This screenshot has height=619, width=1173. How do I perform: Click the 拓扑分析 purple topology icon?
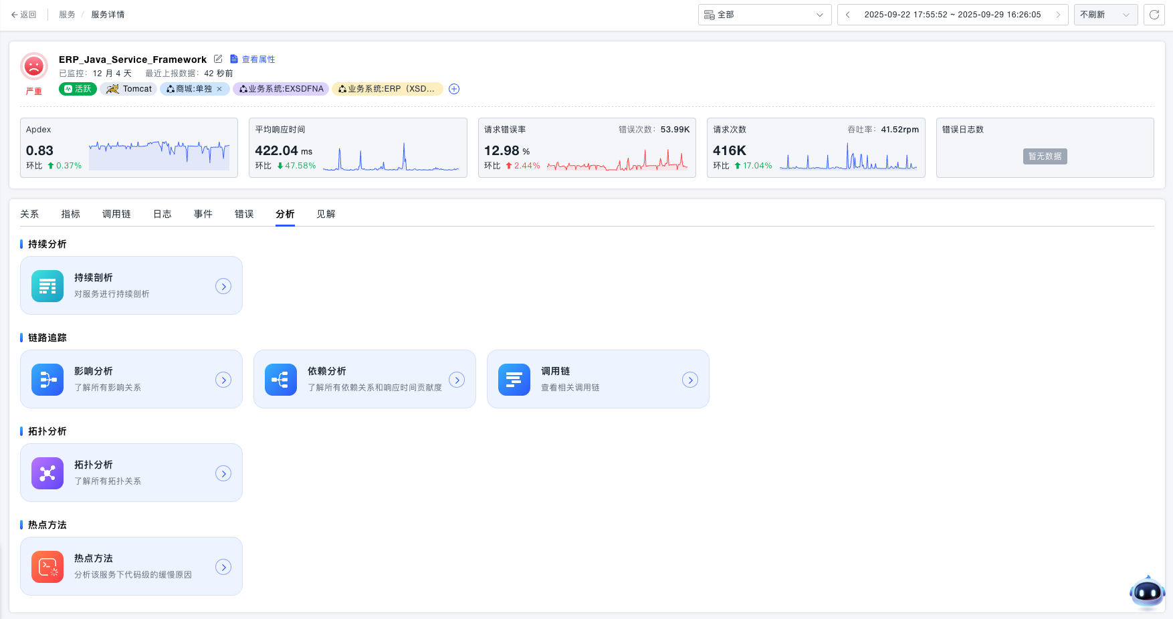click(x=47, y=473)
